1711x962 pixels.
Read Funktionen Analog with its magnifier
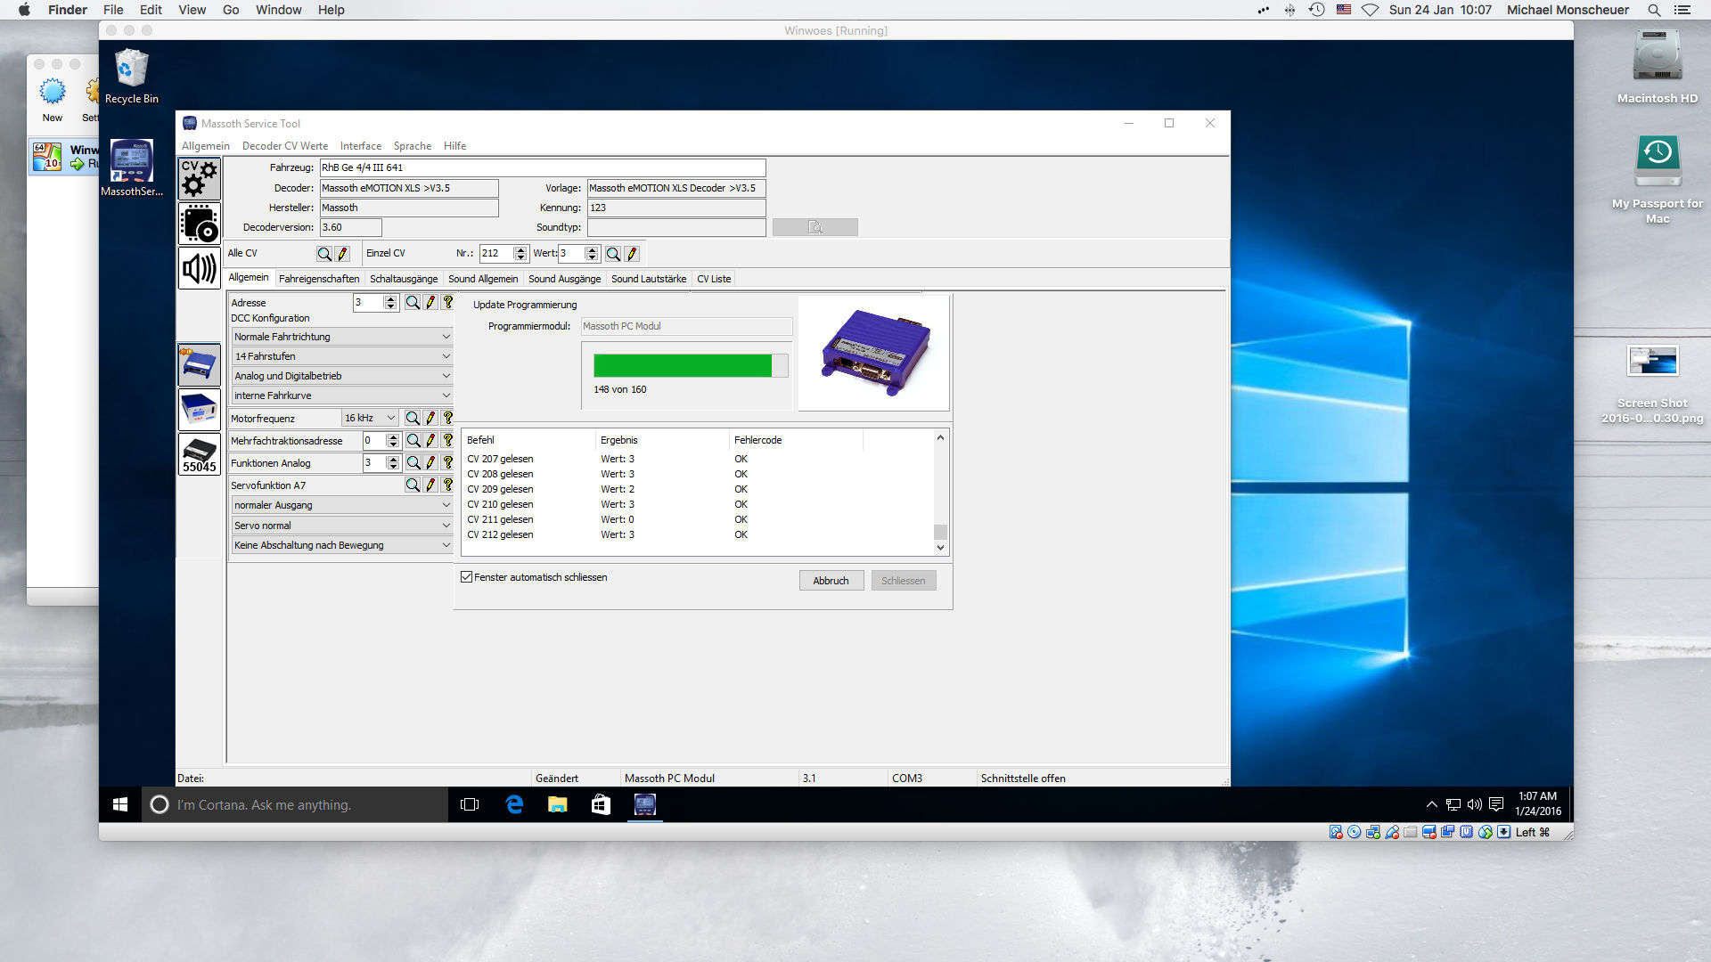(x=413, y=462)
